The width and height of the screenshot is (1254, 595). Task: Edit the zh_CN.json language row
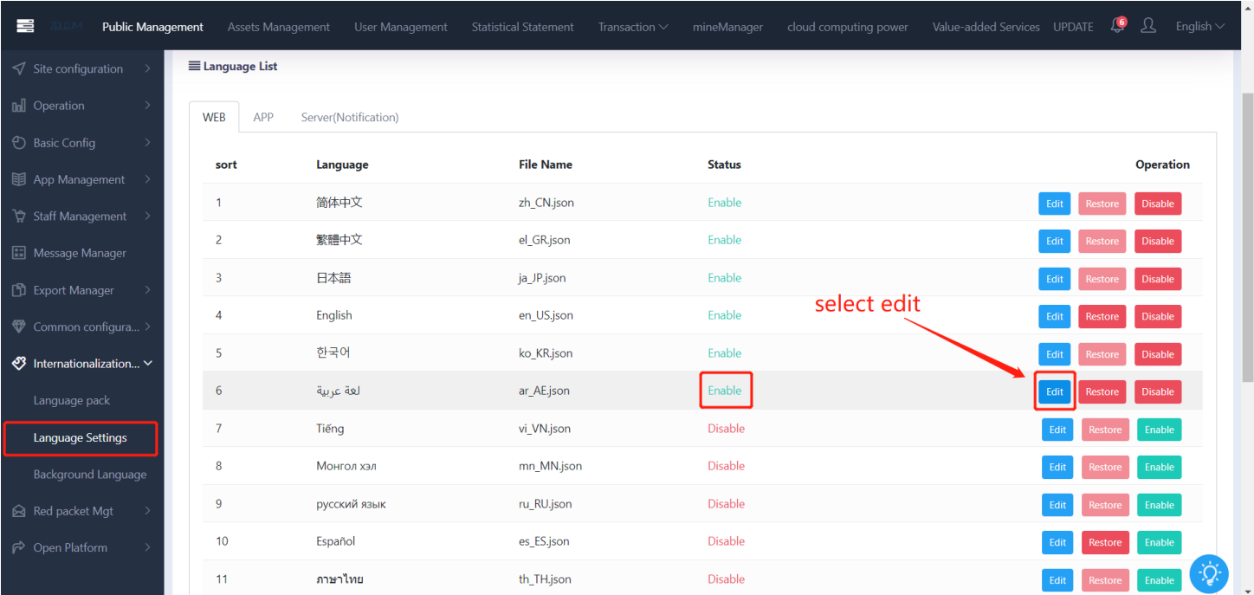point(1055,204)
